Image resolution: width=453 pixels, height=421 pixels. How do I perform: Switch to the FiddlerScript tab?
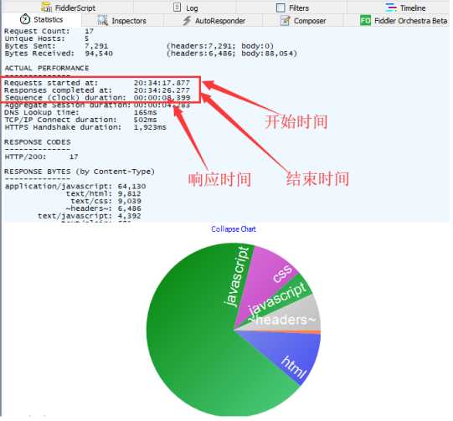[68, 8]
